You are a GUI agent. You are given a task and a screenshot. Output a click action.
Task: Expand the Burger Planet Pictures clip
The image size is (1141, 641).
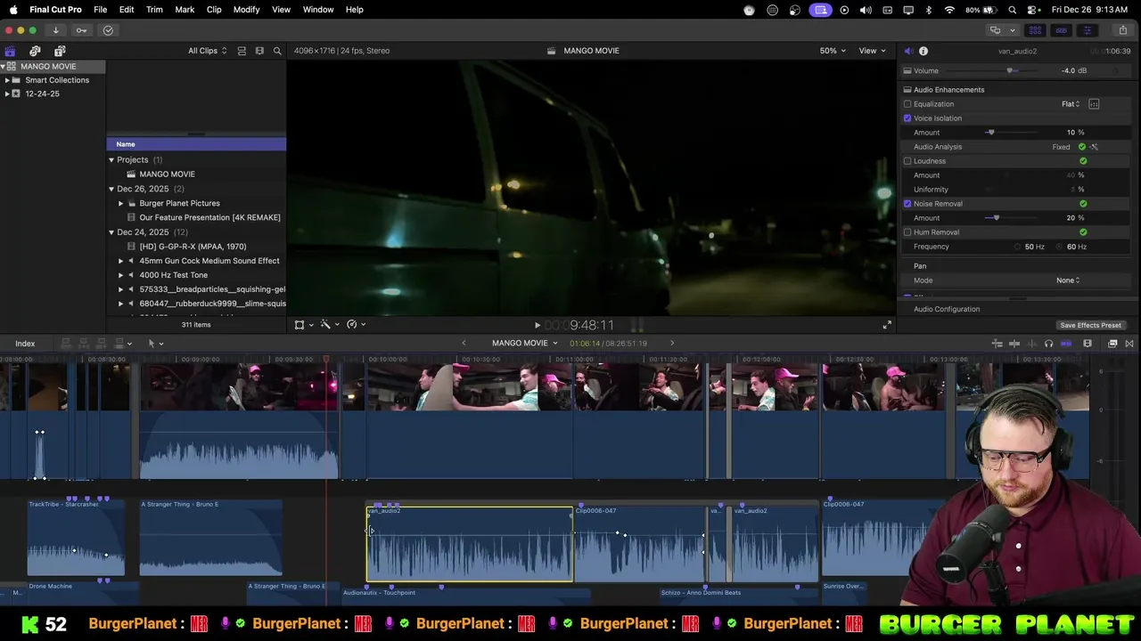(121, 203)
